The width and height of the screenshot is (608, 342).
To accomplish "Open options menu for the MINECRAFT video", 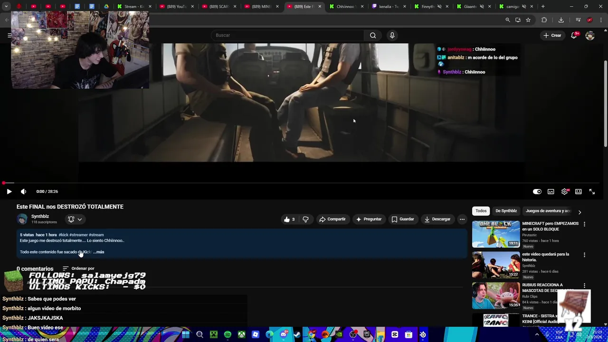I will 584,224.
